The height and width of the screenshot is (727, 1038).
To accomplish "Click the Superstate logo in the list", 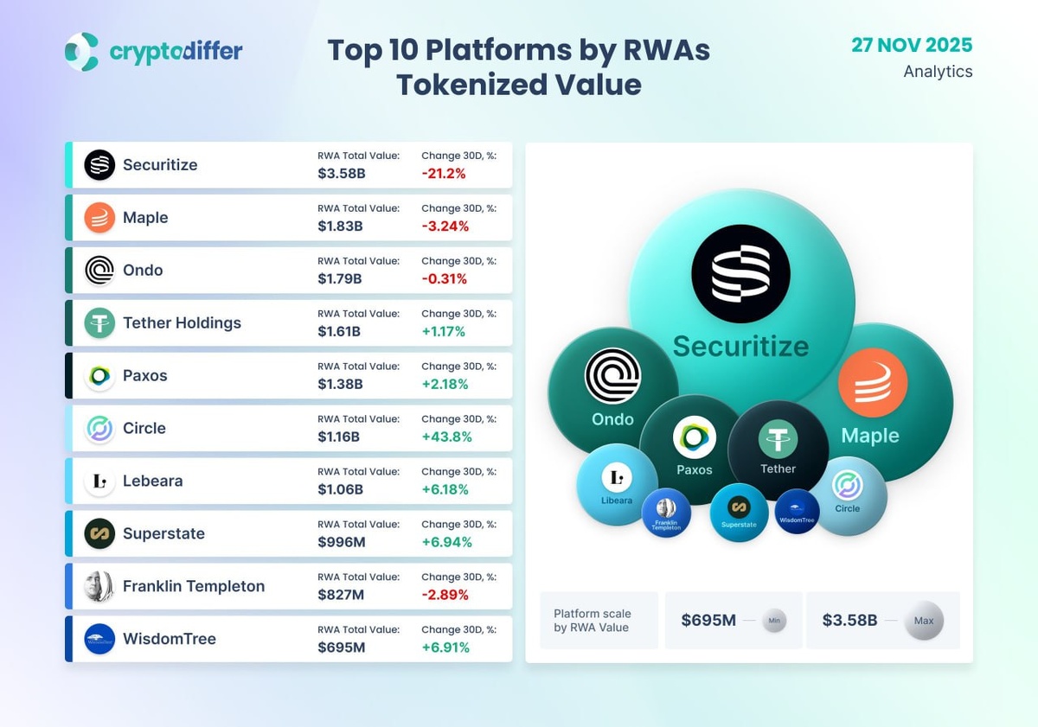I will pos(99,534).
